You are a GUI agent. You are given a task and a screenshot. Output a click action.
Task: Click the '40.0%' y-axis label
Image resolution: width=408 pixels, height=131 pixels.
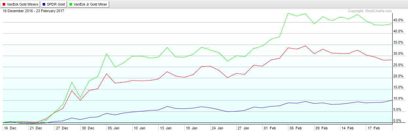pos(398,31)
